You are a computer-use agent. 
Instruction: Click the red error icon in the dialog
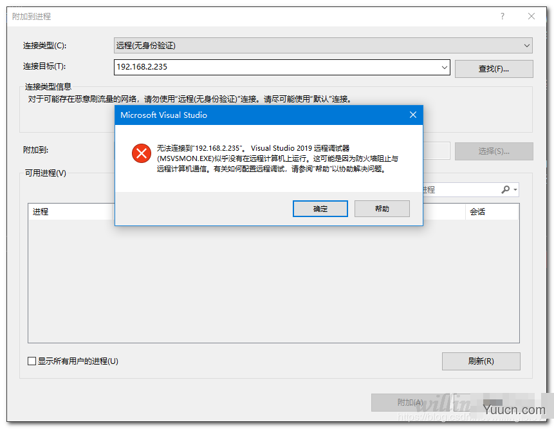(x=142, y=153)
